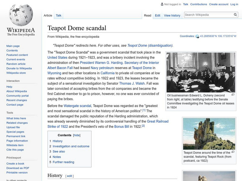Jump to See also in contents
Screen dimensions: 242x181
[59, 151]
